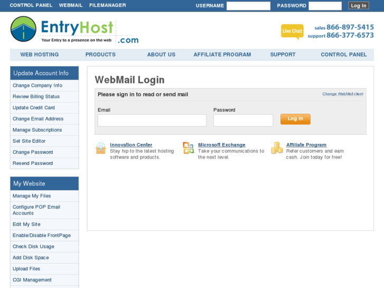384x288 pixels.
Task: Click the Resend Password link
Action: pos(33,163)
